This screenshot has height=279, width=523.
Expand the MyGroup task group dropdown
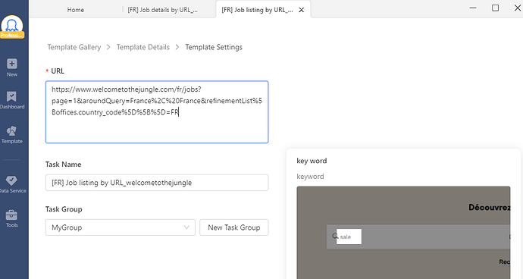click(120, 227)
